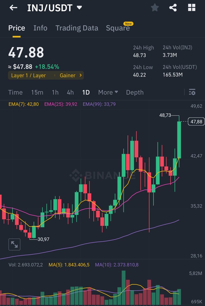Click the 49,62 price axis label

pyautogui.click(x=196, y=106)
